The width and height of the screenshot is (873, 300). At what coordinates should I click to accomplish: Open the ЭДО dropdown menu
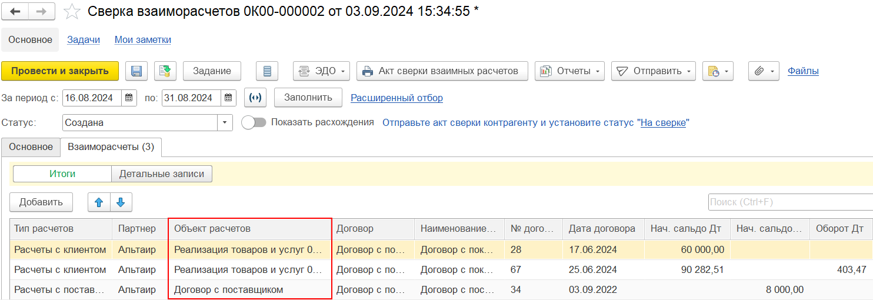[x=321, y=71]
